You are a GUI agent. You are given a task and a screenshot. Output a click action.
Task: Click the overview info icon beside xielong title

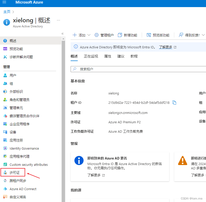click(x=7, y=22)
